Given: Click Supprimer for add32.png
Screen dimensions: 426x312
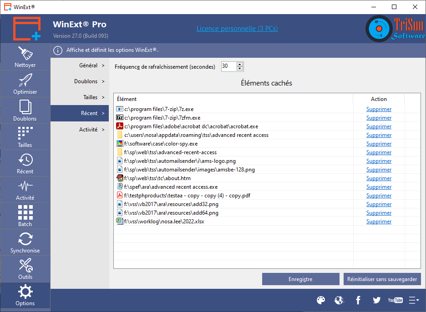Looking at the screenshot, I should point(379,204).
